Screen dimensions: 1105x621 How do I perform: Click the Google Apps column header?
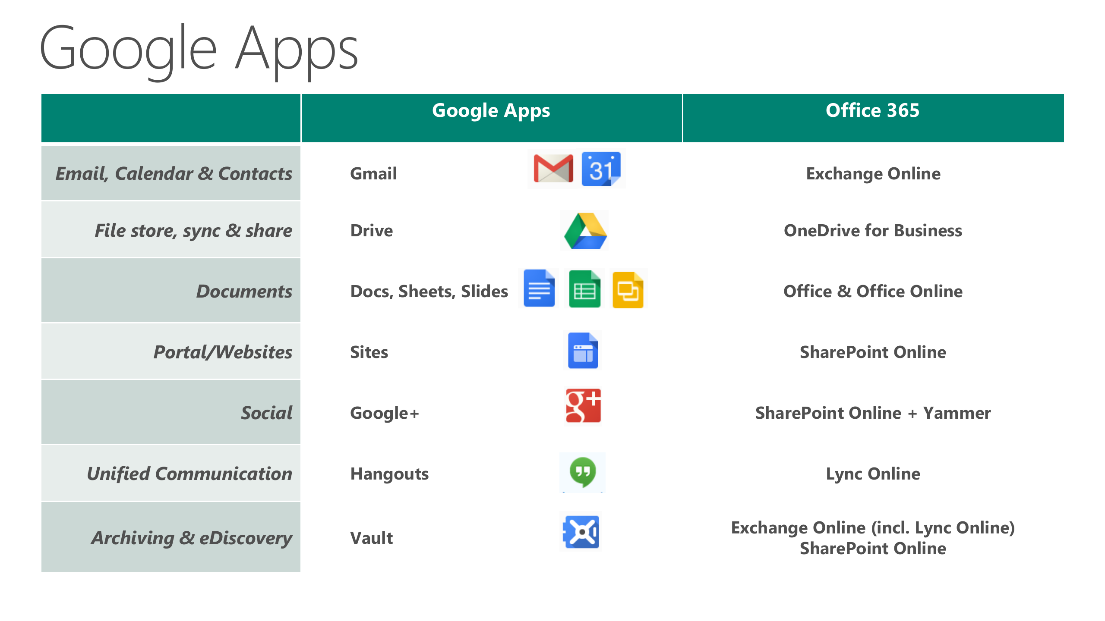(491, 110)
